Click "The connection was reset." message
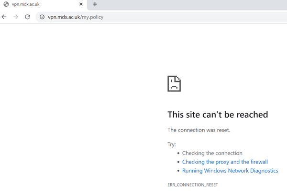The height and width of the screenshot is (196, 287). tap(199, 130)
